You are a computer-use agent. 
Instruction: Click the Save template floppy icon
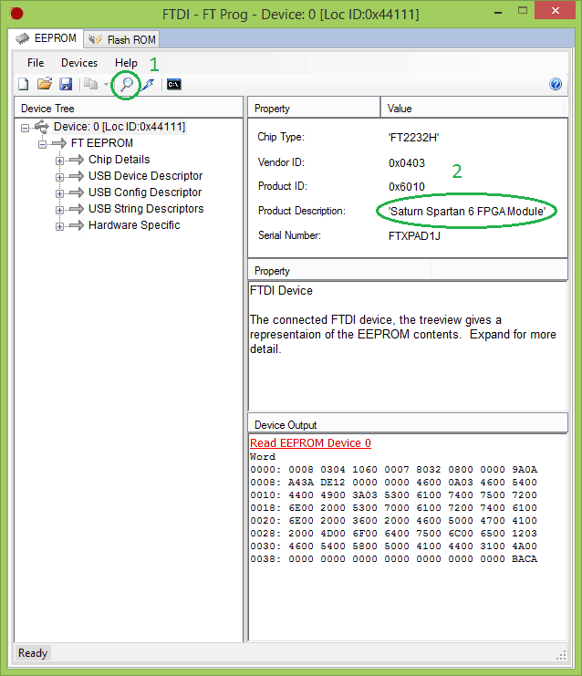(66, 84)
